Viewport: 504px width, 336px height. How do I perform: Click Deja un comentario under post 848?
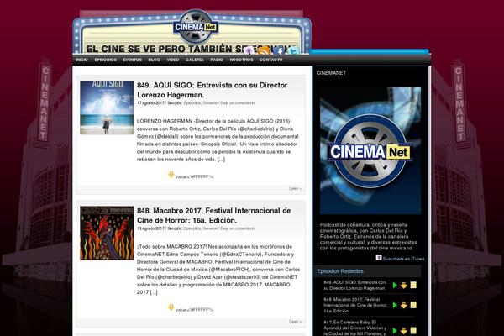coord(238,228)
